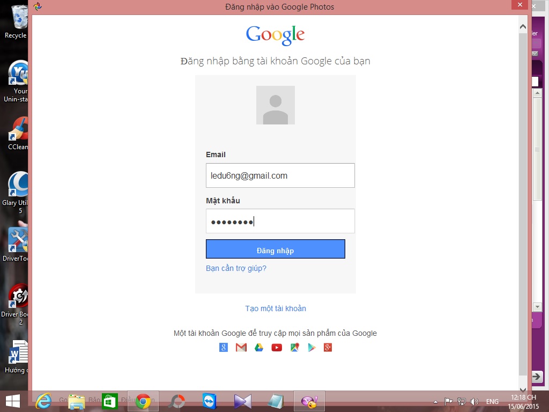
Task: Open File Explorer from the taskbar
Action: click(x=76, y=401)
